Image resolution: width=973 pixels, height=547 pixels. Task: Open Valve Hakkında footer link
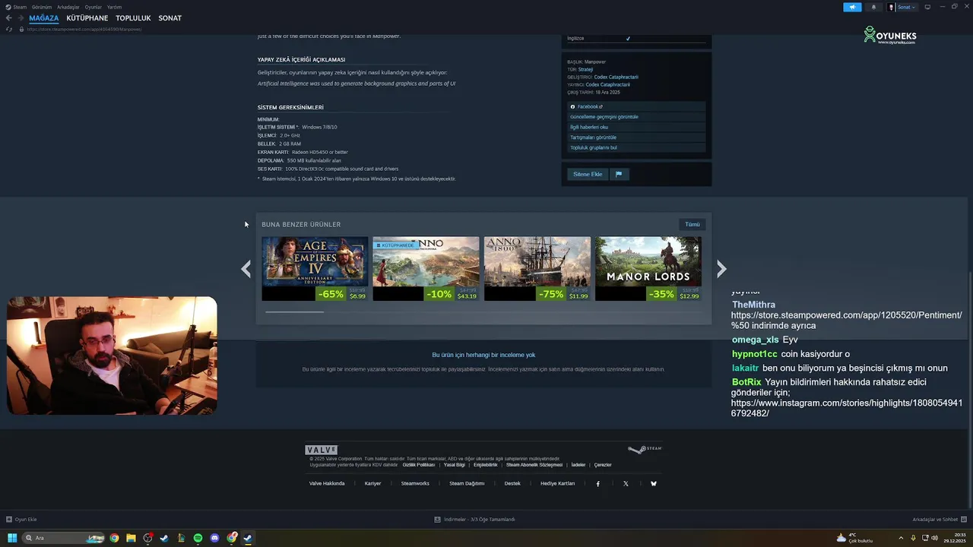coord(327,483)
